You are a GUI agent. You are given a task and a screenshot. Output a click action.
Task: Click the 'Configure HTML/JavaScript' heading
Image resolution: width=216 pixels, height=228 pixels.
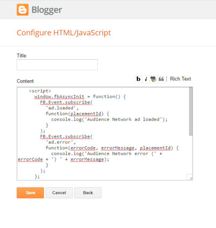64,33
